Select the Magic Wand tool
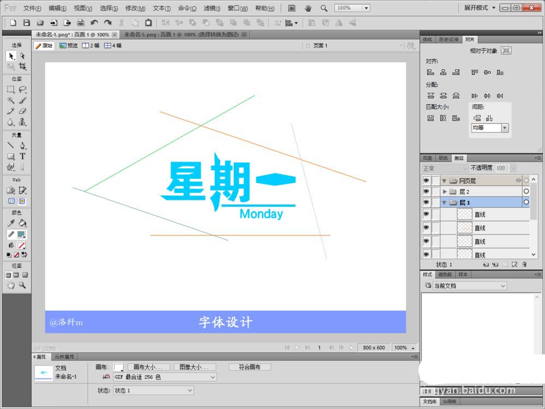The width and height of the screenshot is (545, 409). point(11,100)
